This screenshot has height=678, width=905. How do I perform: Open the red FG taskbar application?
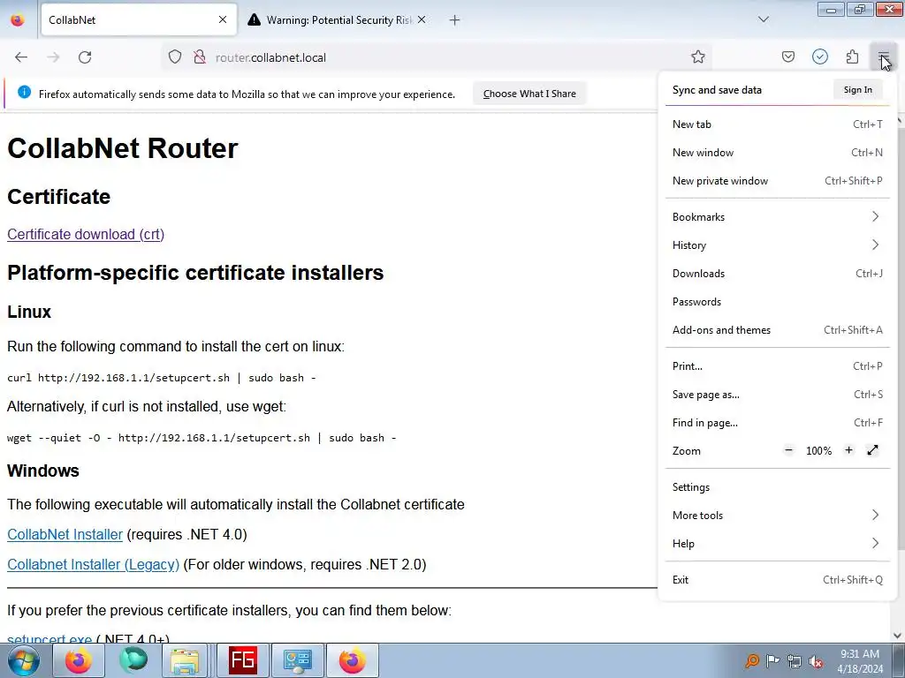(243, 660)
